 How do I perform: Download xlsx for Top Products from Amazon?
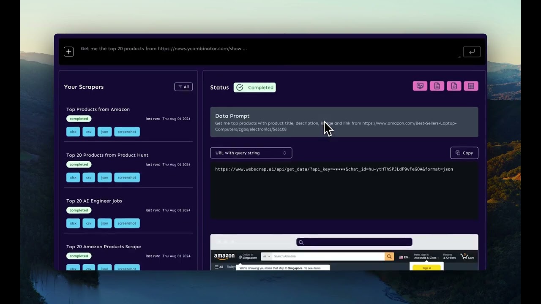coord(73,132)
